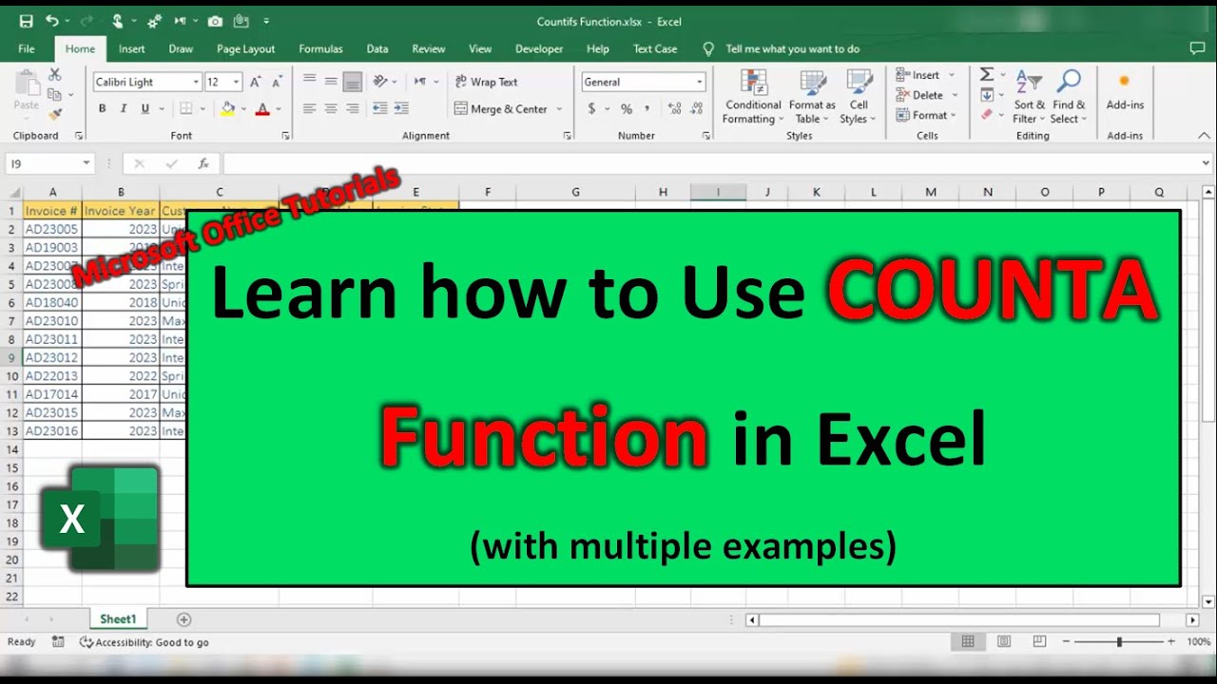Image resolution: width=1217 pixels, height=684 pixels.
Task: Toggle Underline formatting
Action: pos(145,108)
